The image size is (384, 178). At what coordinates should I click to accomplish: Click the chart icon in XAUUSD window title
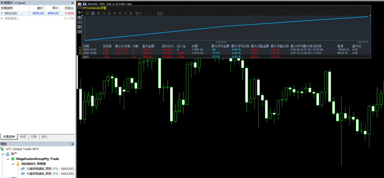(x=84, y=4)
